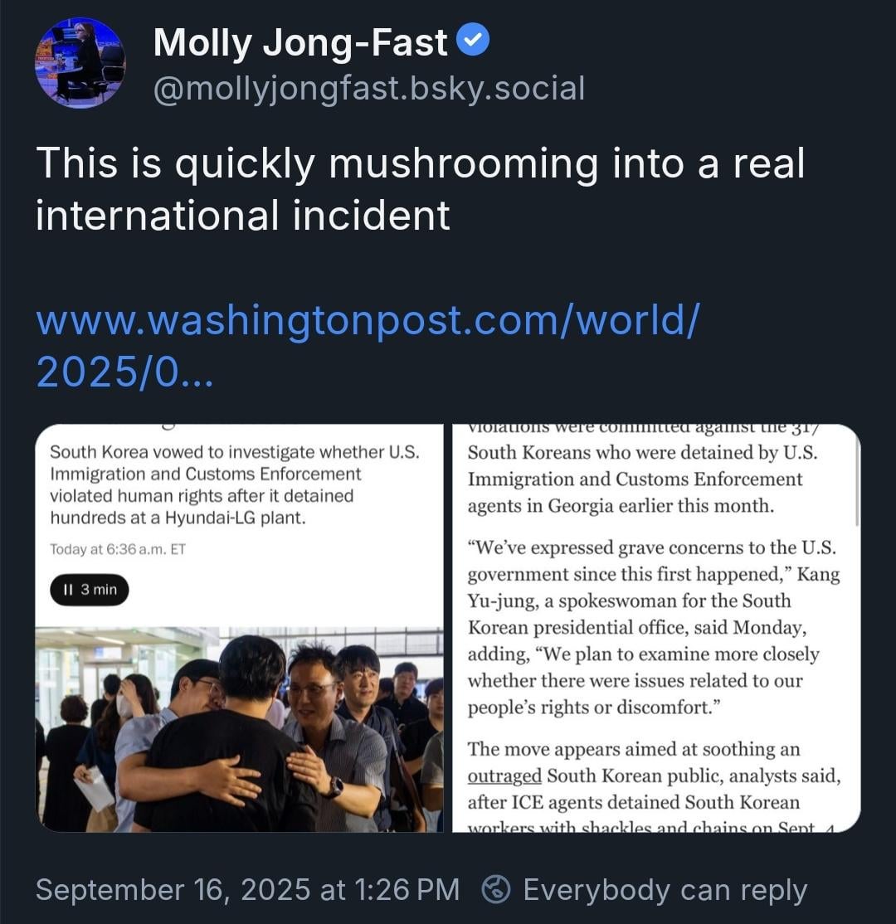Click the underlined 'outraged' link
This screenshot has width=896, height=924.
504,776
